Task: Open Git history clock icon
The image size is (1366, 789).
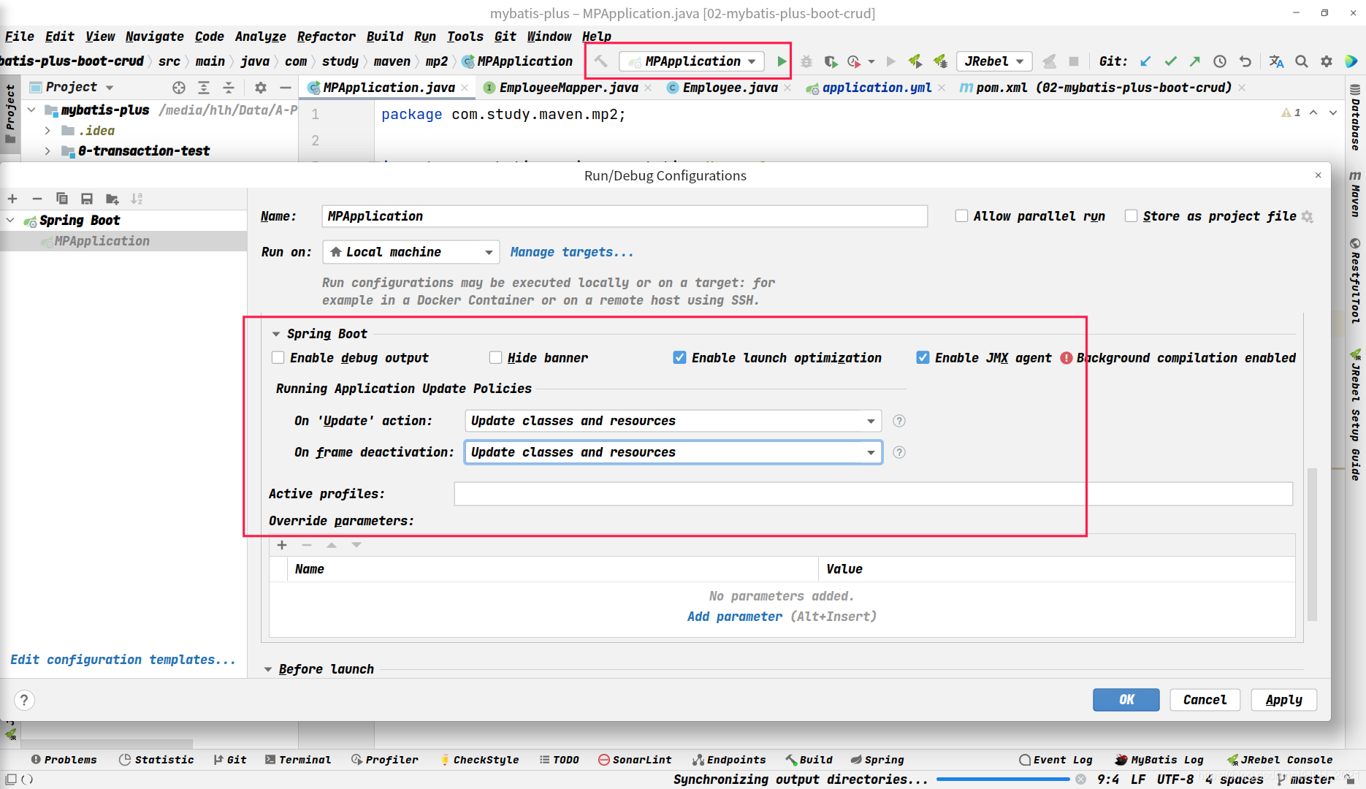Action: tap(1220, 61)
